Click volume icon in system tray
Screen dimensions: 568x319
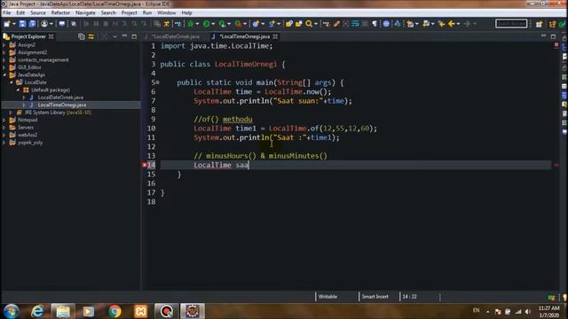click(528, 311)
